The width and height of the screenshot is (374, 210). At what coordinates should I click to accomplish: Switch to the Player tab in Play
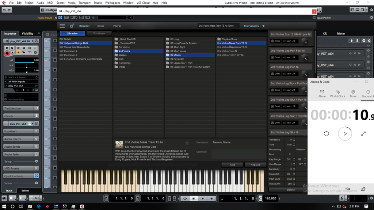click(x=117, y=26)
